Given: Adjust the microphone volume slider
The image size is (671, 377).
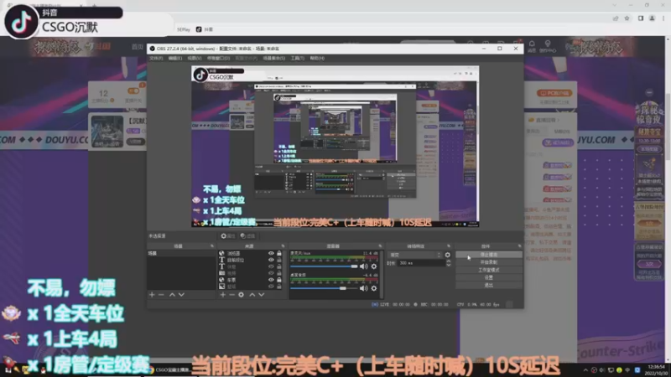Looking at the screenshot, I should (x=324, y=266).
